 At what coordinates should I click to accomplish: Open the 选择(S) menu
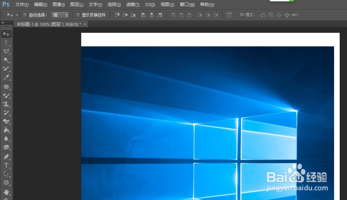pos(114,5)
